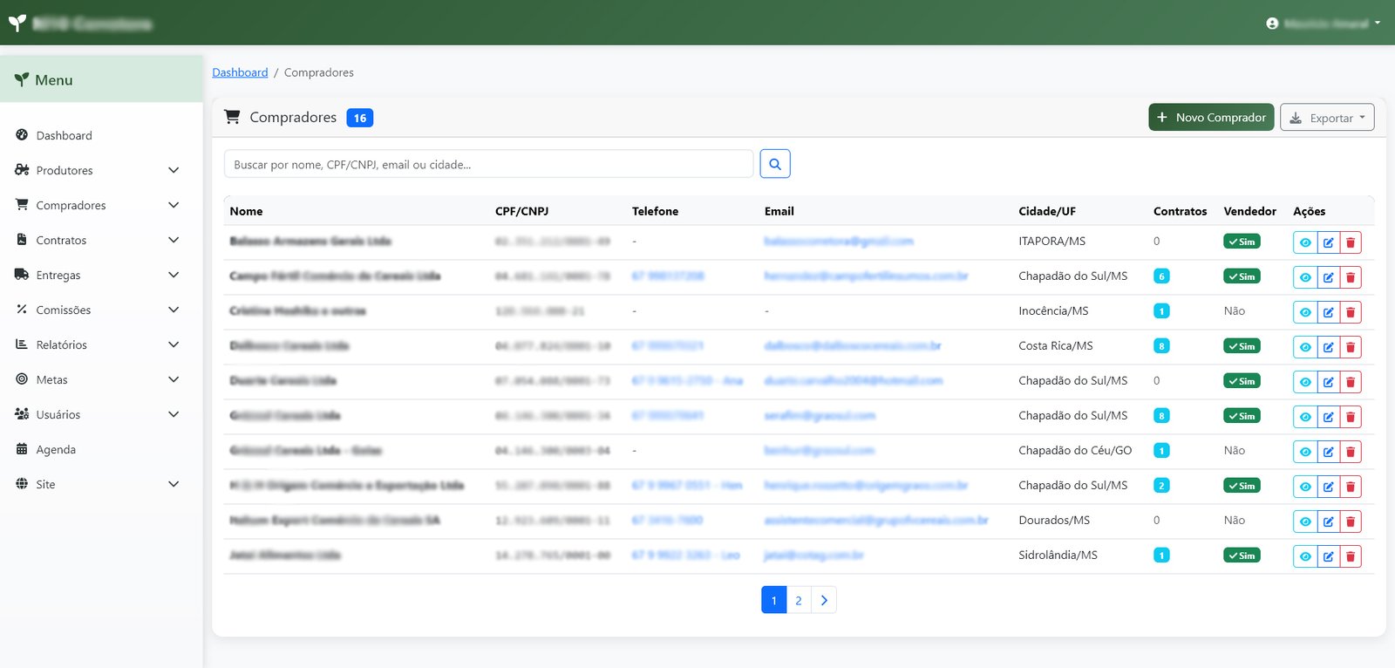Click the 16 count badge

pyautogui.click(x=360, y=118)
